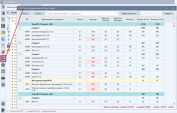Click the copy pages icon in tree toolbar
This screenshot has width=177, height=113.
point(8,22)
